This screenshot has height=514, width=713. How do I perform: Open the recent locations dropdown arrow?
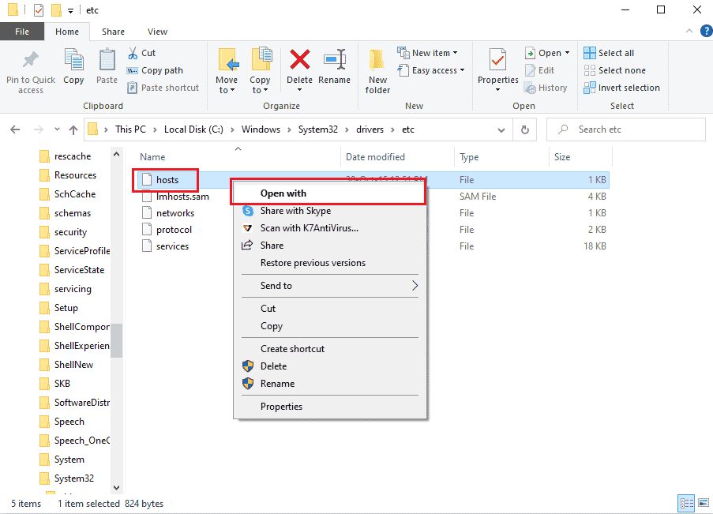[57, 129]
